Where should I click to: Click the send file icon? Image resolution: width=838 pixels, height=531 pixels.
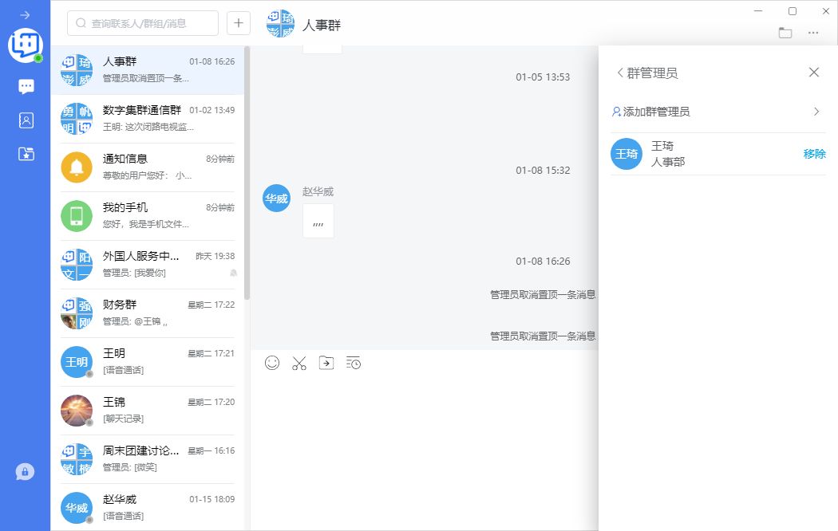tap(326, 364)
